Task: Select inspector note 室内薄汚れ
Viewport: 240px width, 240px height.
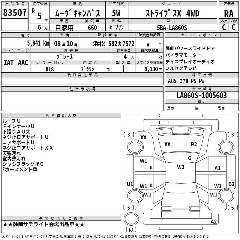Action: 14,159
